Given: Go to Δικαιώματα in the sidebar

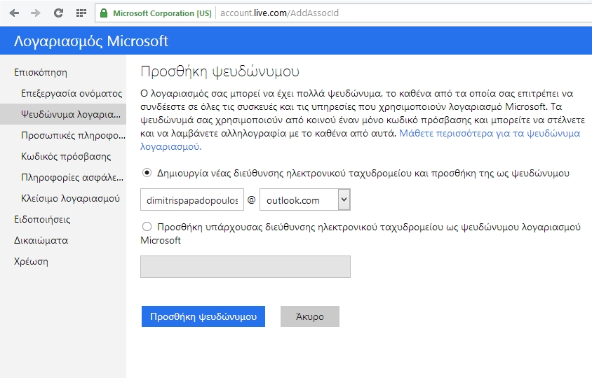Looking at the screenshot, I should (x=41, y=240).
